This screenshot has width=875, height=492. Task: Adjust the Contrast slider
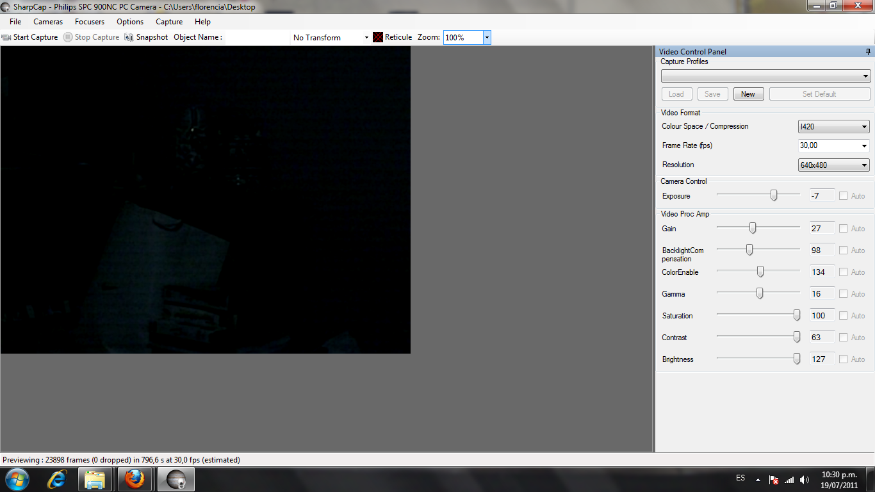(797, 337)
